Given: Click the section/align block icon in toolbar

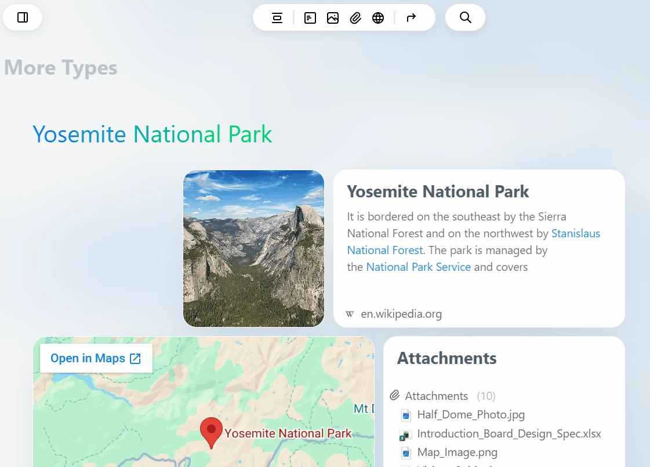Looking at the screenshot, I should click(x=277, y=18).
